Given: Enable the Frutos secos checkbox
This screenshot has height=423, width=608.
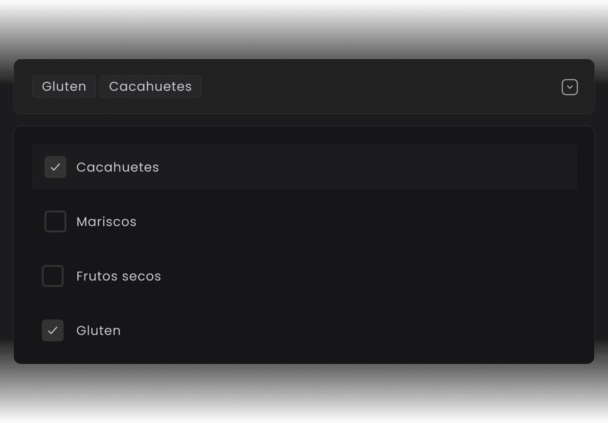Looking at the screenshot, I should pyautogui.click(x=53, y=276).
